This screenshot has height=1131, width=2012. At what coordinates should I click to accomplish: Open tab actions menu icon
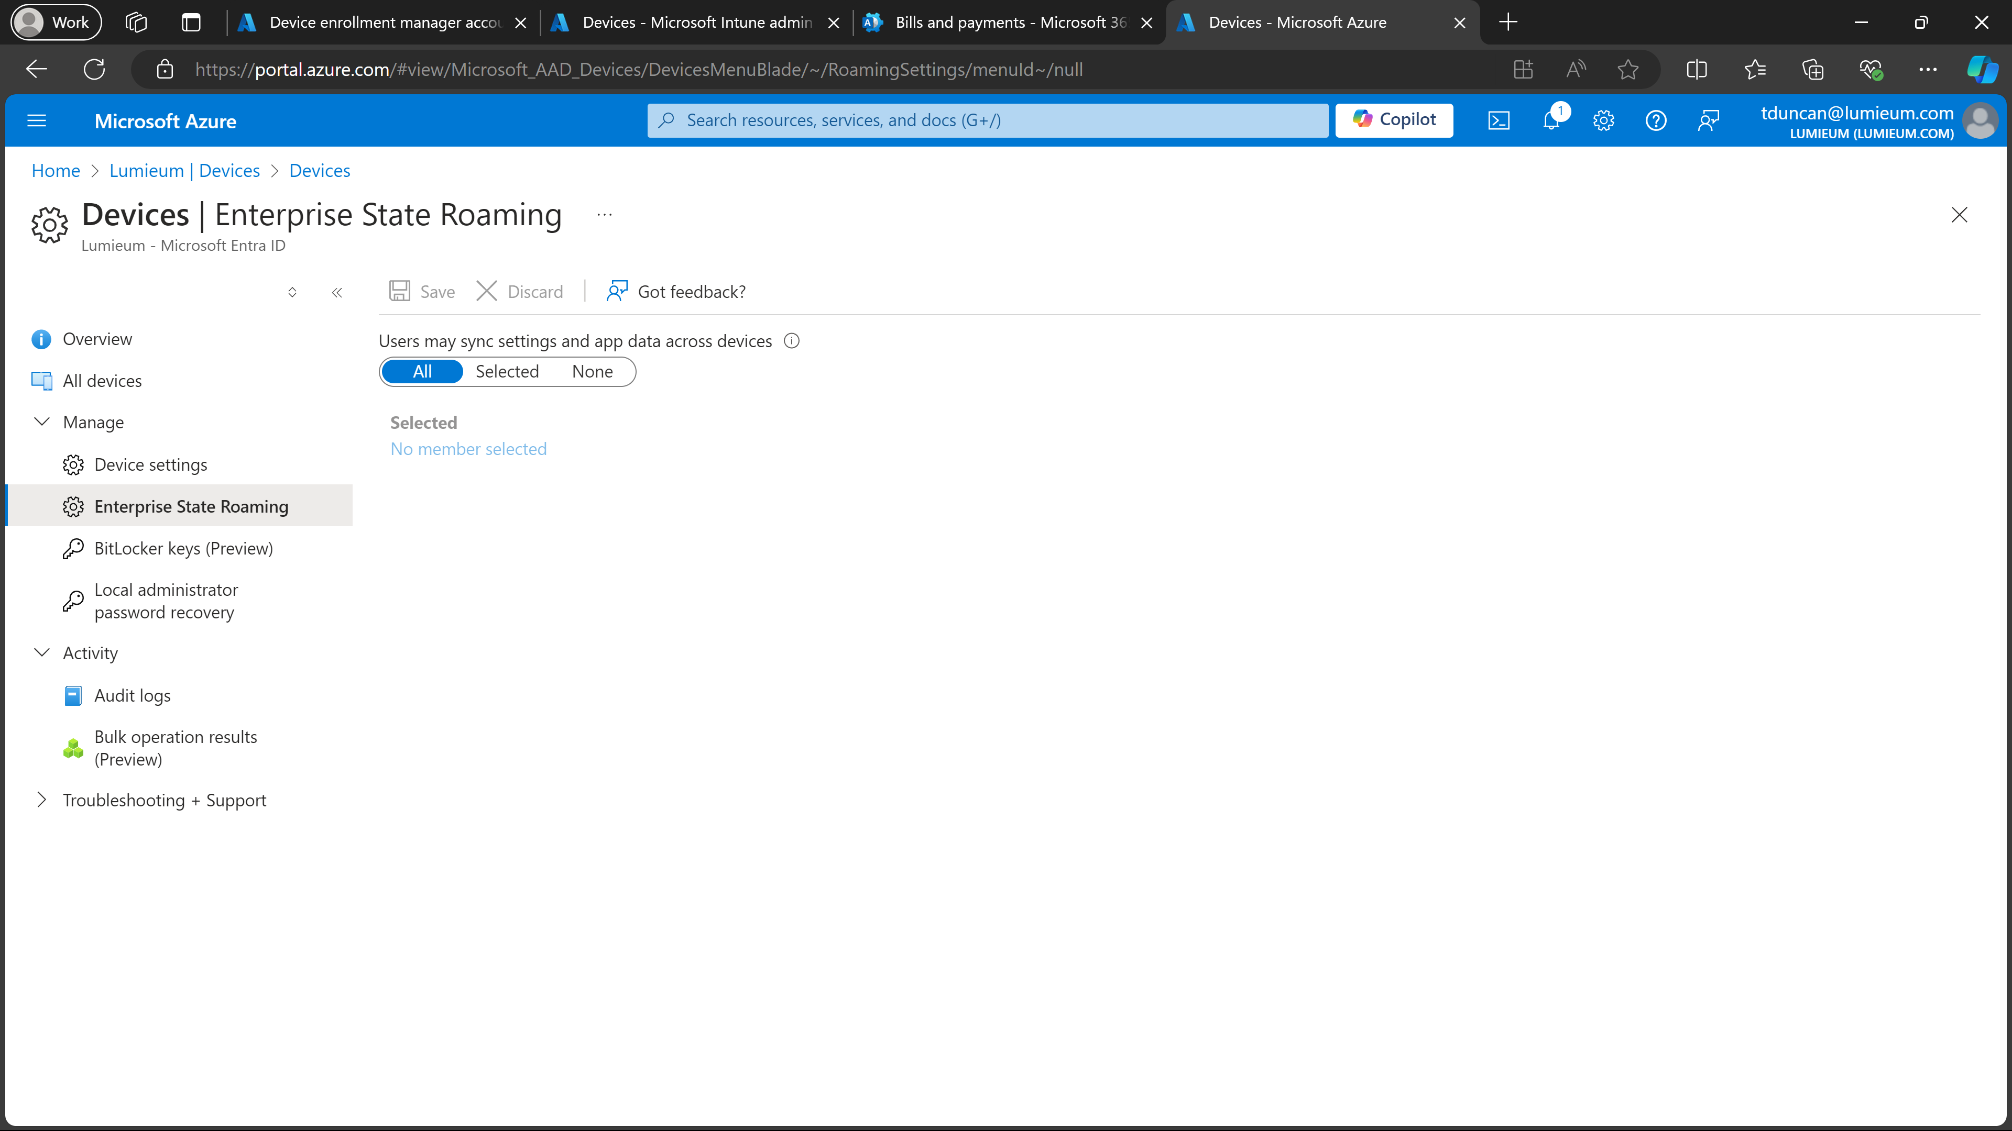[191, 22]
